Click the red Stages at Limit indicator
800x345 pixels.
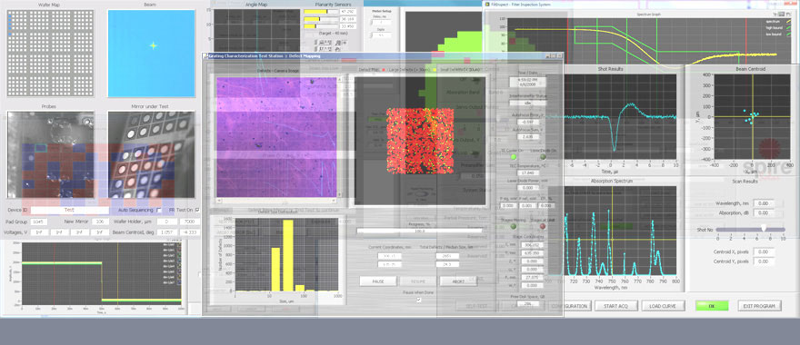[x=543, y=226]
